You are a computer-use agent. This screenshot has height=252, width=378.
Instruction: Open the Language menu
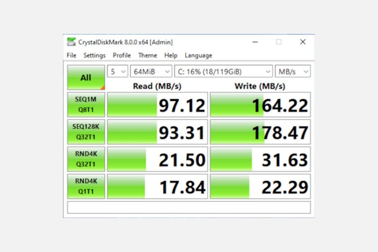(x=198, y=55)
